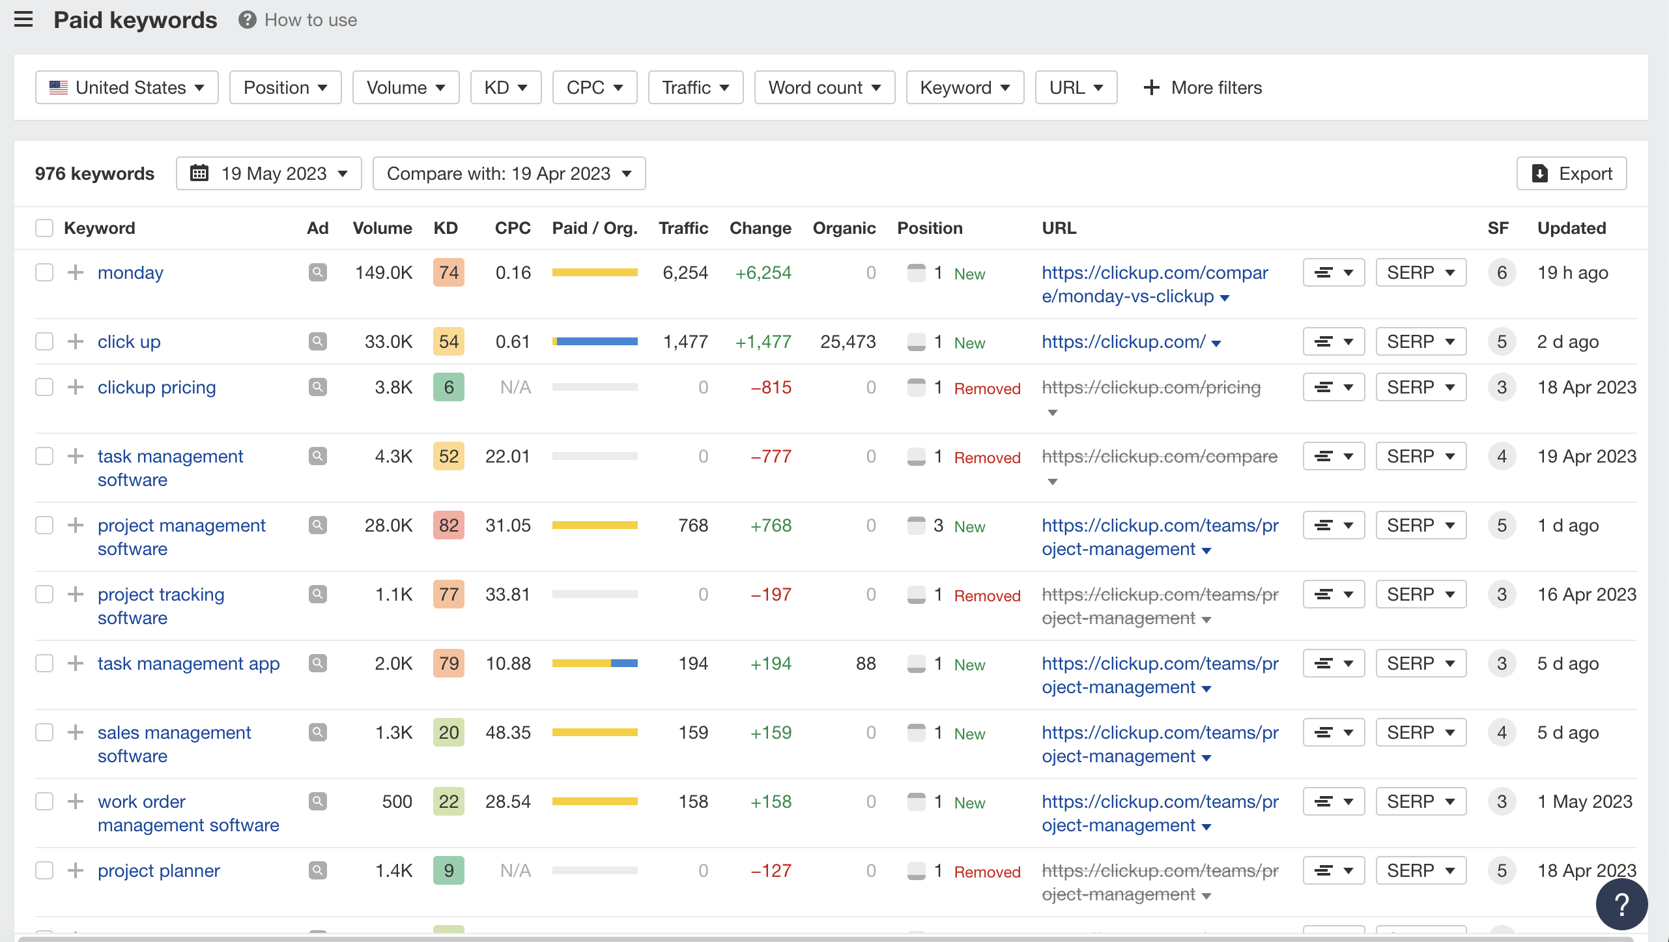The width and height of the screenshot is (1669, 942).
Task: Open the United States country dropdown
Action: click(x=127, y=87)
